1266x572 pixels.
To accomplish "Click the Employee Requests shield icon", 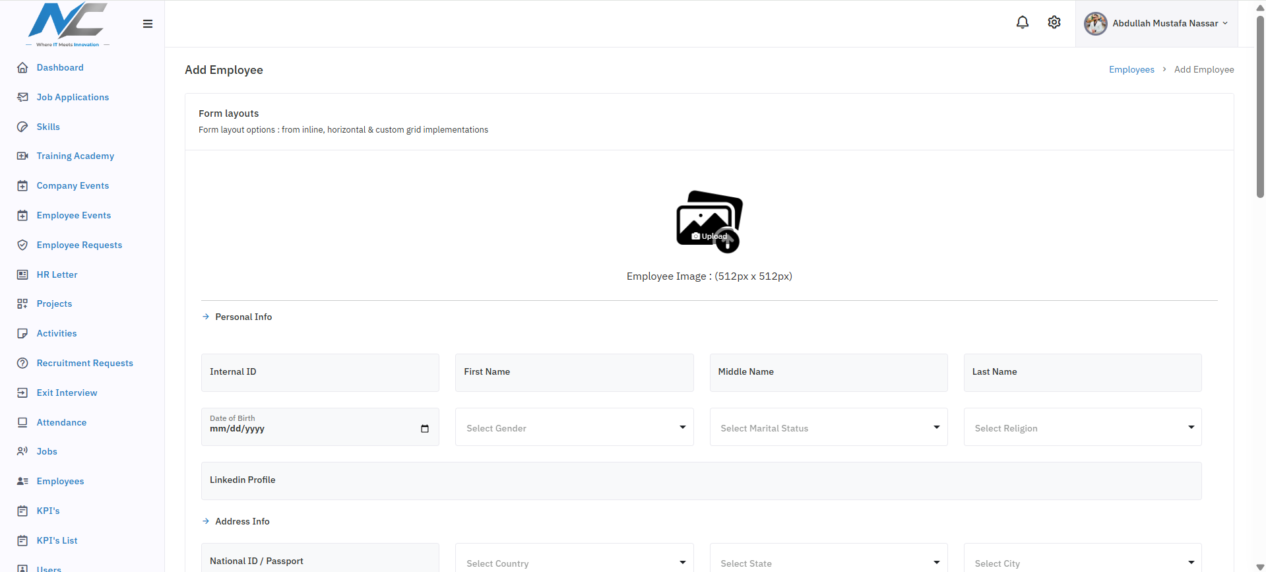I will pos(22,245).
